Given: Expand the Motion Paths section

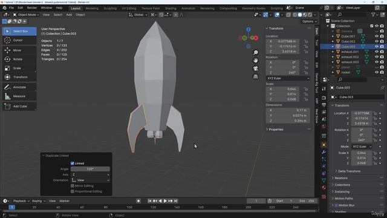Looking at the screenshot, I should (x=343, y=198).
